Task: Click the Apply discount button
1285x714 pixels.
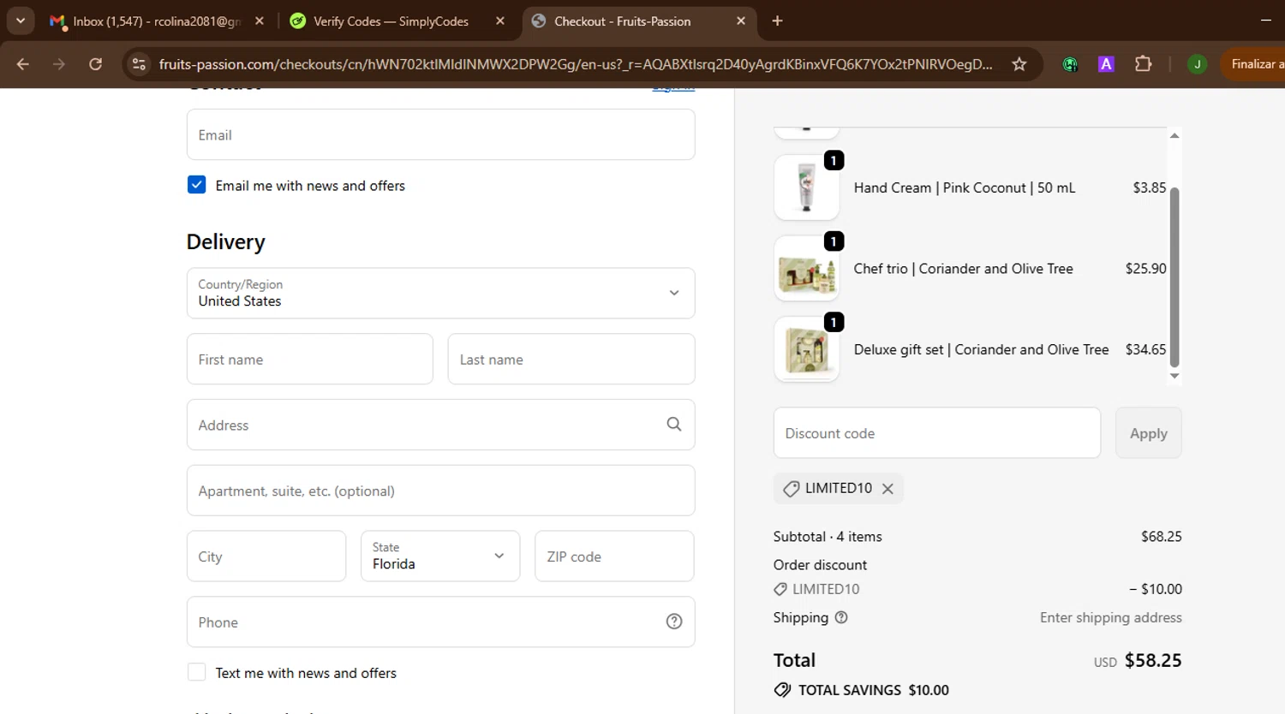Action: [x=1149, y=433]
